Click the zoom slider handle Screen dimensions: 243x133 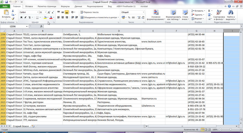point(231,129)
